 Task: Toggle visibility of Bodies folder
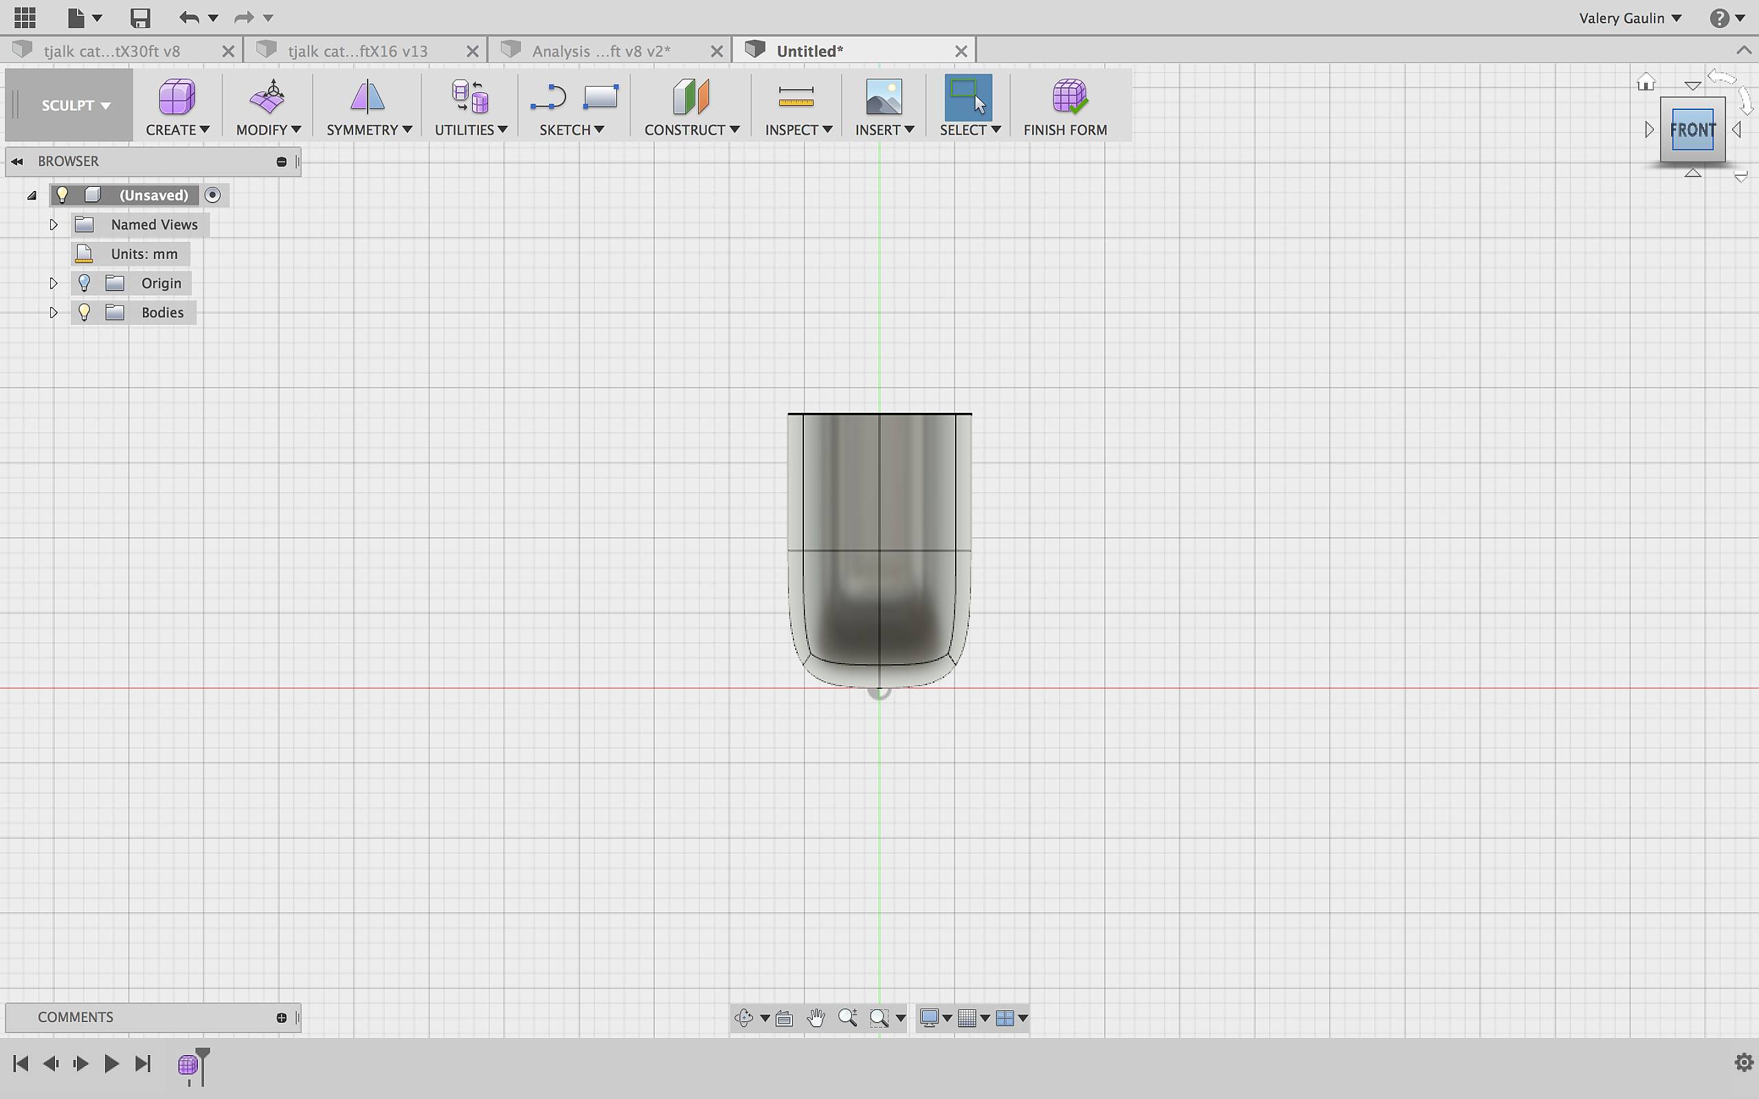pos(85,313)
